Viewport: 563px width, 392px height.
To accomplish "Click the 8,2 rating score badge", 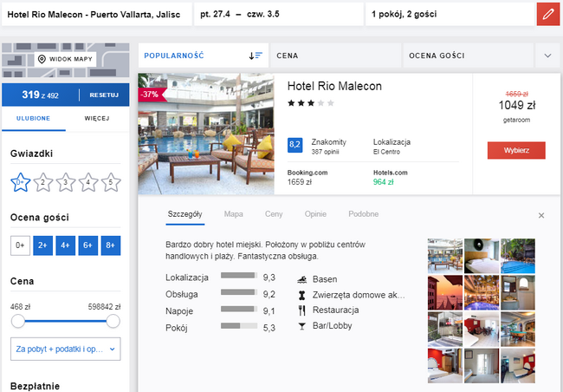I will tap(294, 145).
